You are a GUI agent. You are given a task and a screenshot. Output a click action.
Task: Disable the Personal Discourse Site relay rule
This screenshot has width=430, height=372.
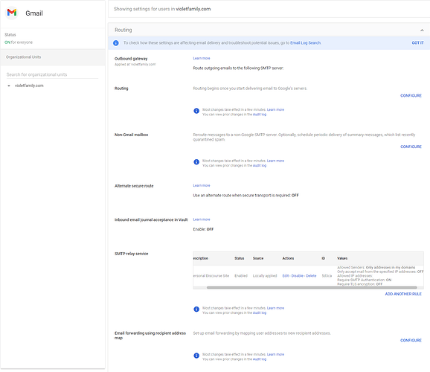(x=298, y=276)
